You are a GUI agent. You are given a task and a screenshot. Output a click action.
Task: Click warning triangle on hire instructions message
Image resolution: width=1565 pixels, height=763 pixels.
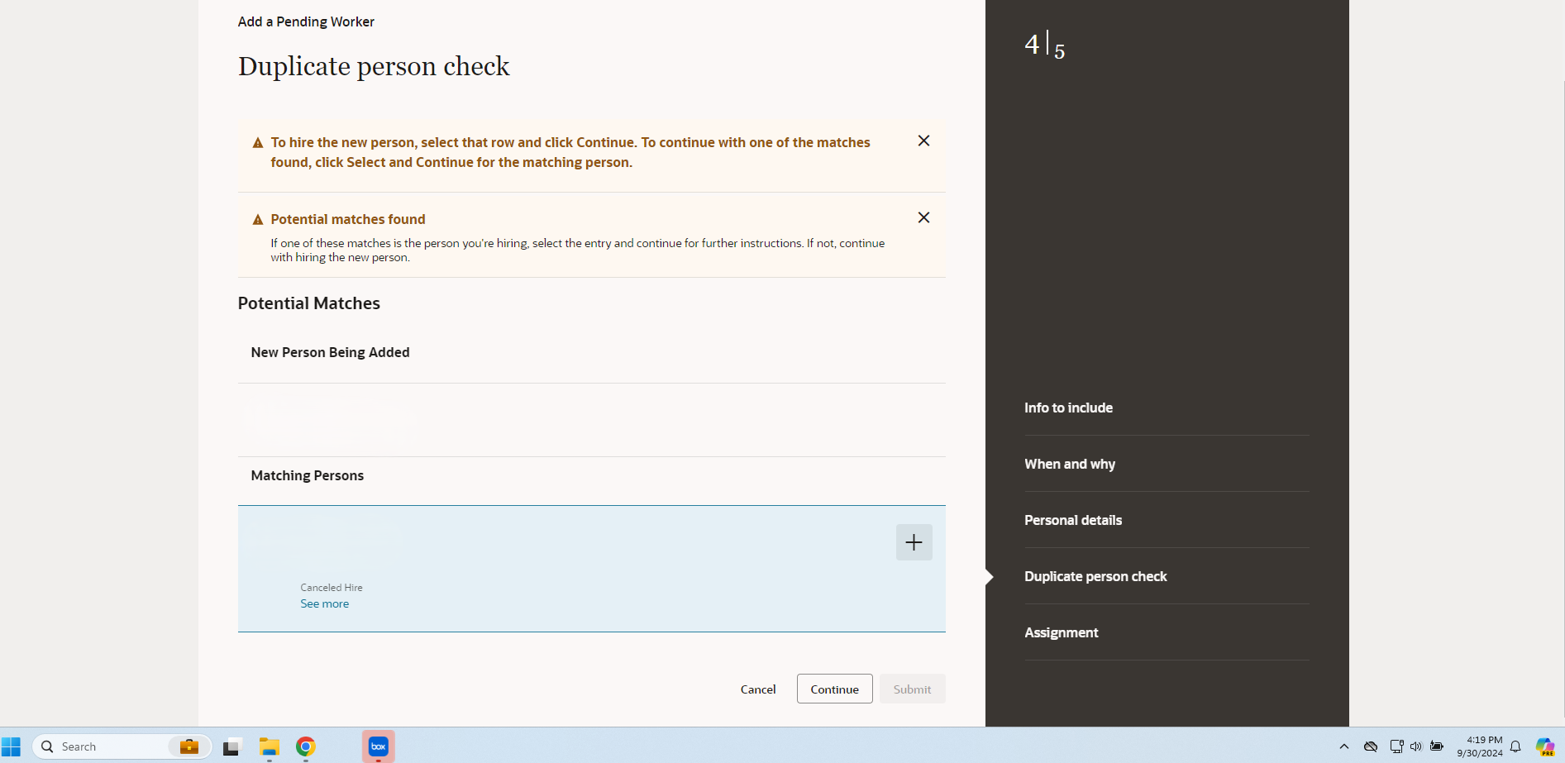pyautogui.click(x=258, y=143)
